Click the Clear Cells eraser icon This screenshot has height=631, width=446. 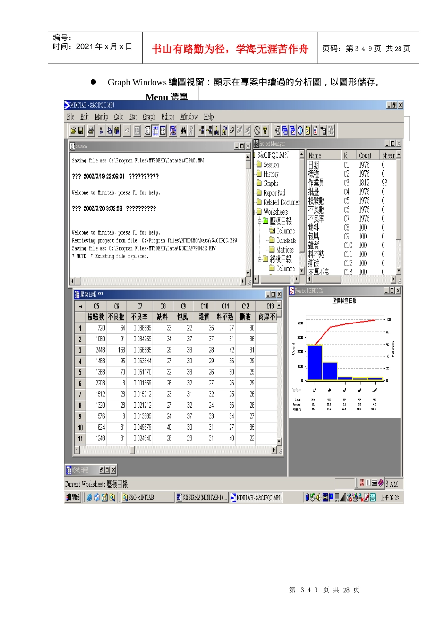[x=231, y=131]
